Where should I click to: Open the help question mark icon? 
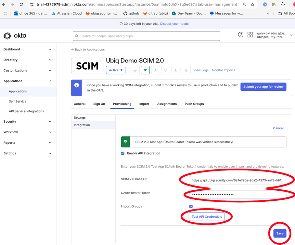click(x=240, y=35)
